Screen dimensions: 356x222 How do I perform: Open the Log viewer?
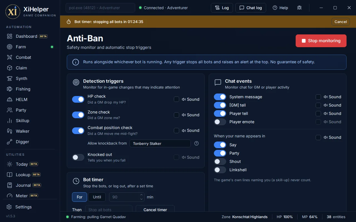[222, 8]
